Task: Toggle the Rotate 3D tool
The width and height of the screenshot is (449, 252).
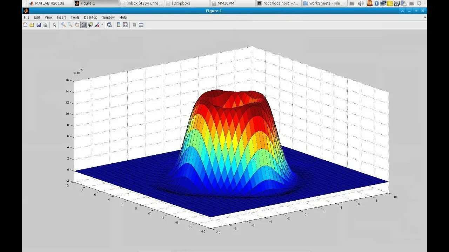Action: point(83,25)
